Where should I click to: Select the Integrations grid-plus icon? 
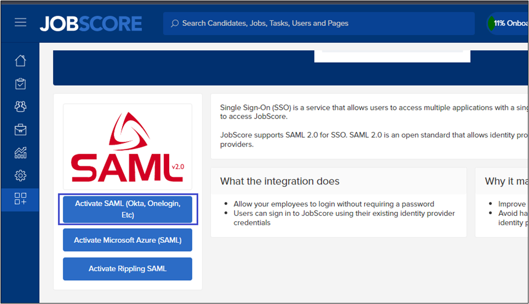pos(21,199)
